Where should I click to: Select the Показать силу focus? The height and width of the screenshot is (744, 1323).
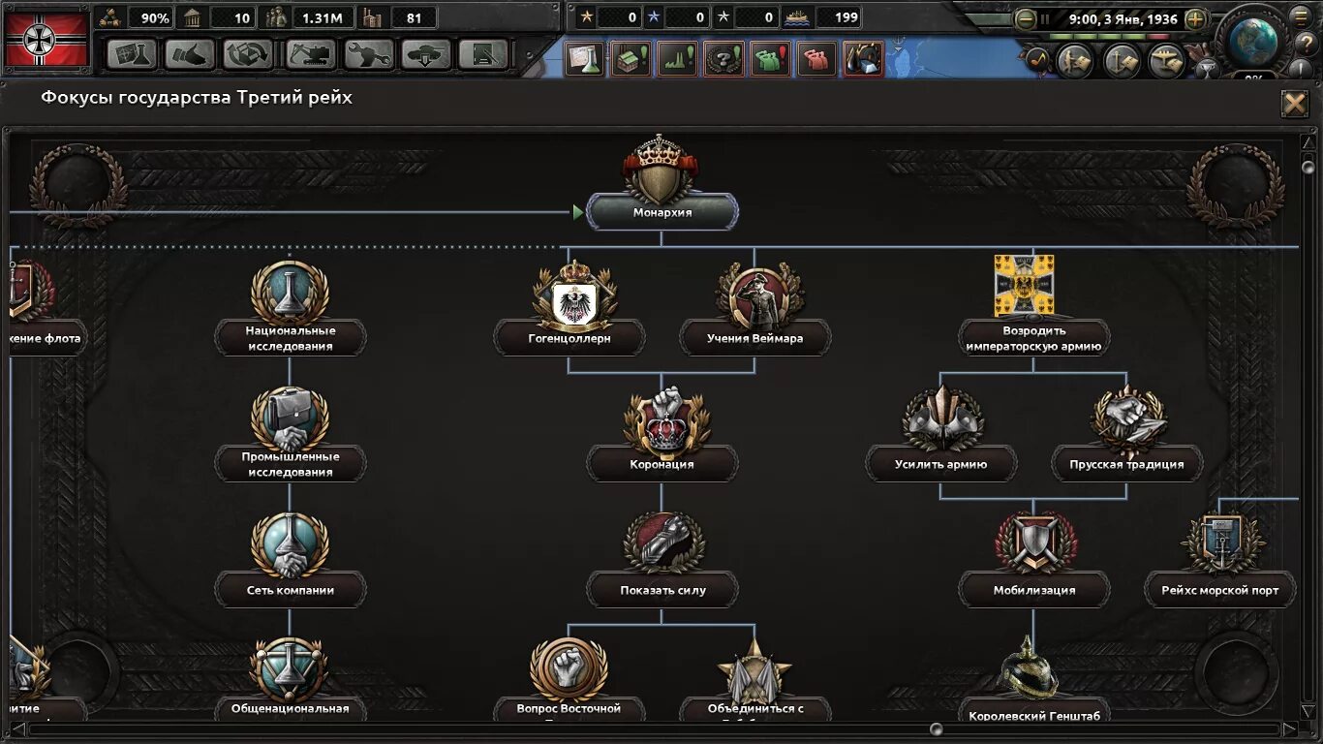pyautogui.click(x=662, y=590)
